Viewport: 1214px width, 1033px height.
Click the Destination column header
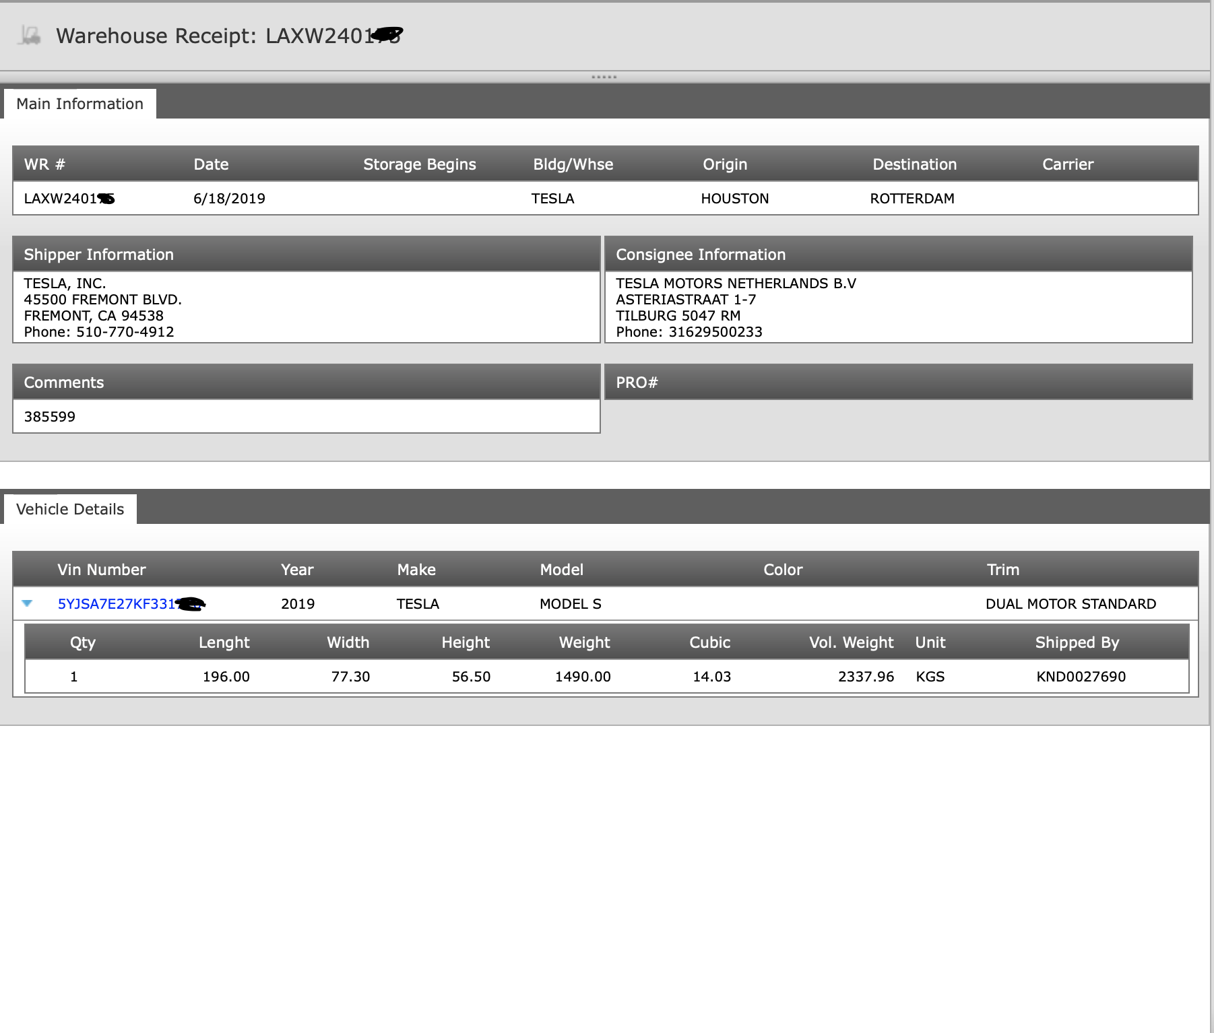pyautogui.click(x=914, y=164)
